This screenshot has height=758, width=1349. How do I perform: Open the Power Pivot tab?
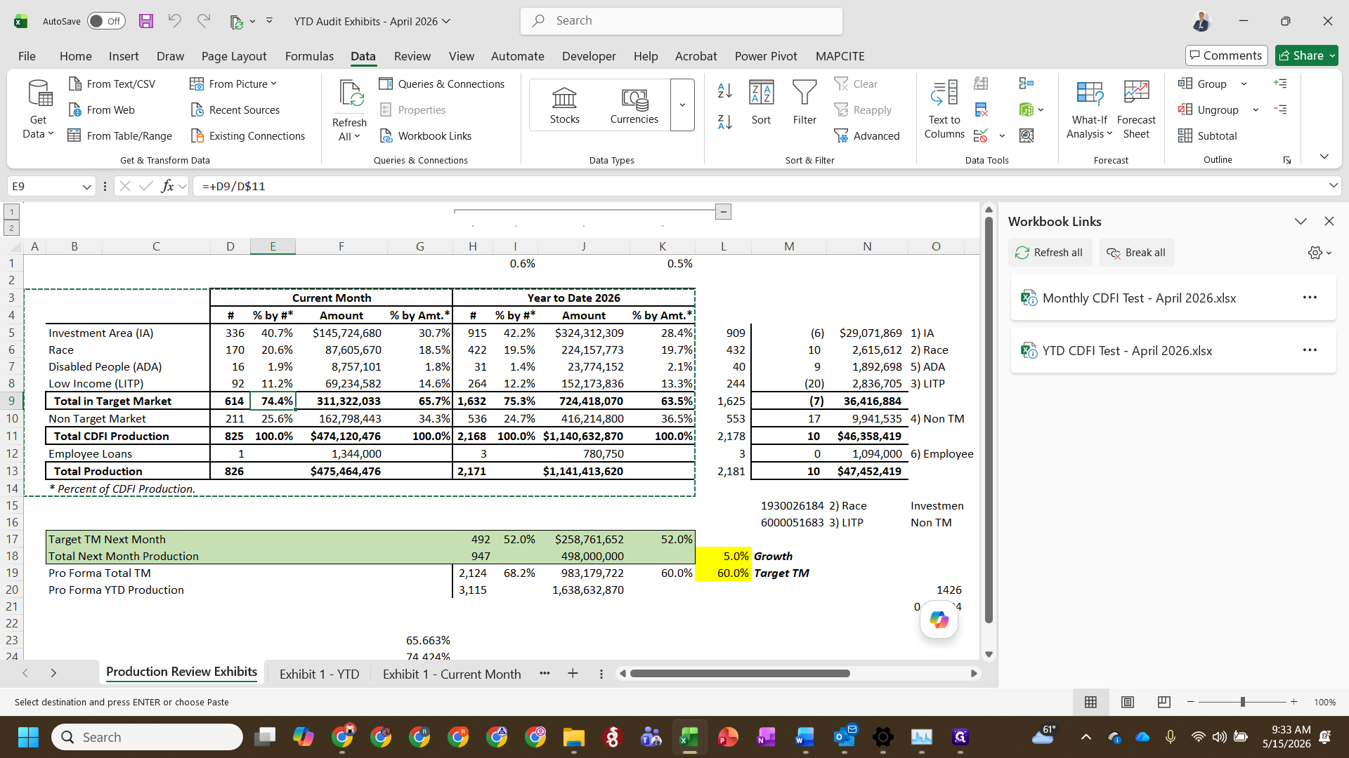coord(766,56)
